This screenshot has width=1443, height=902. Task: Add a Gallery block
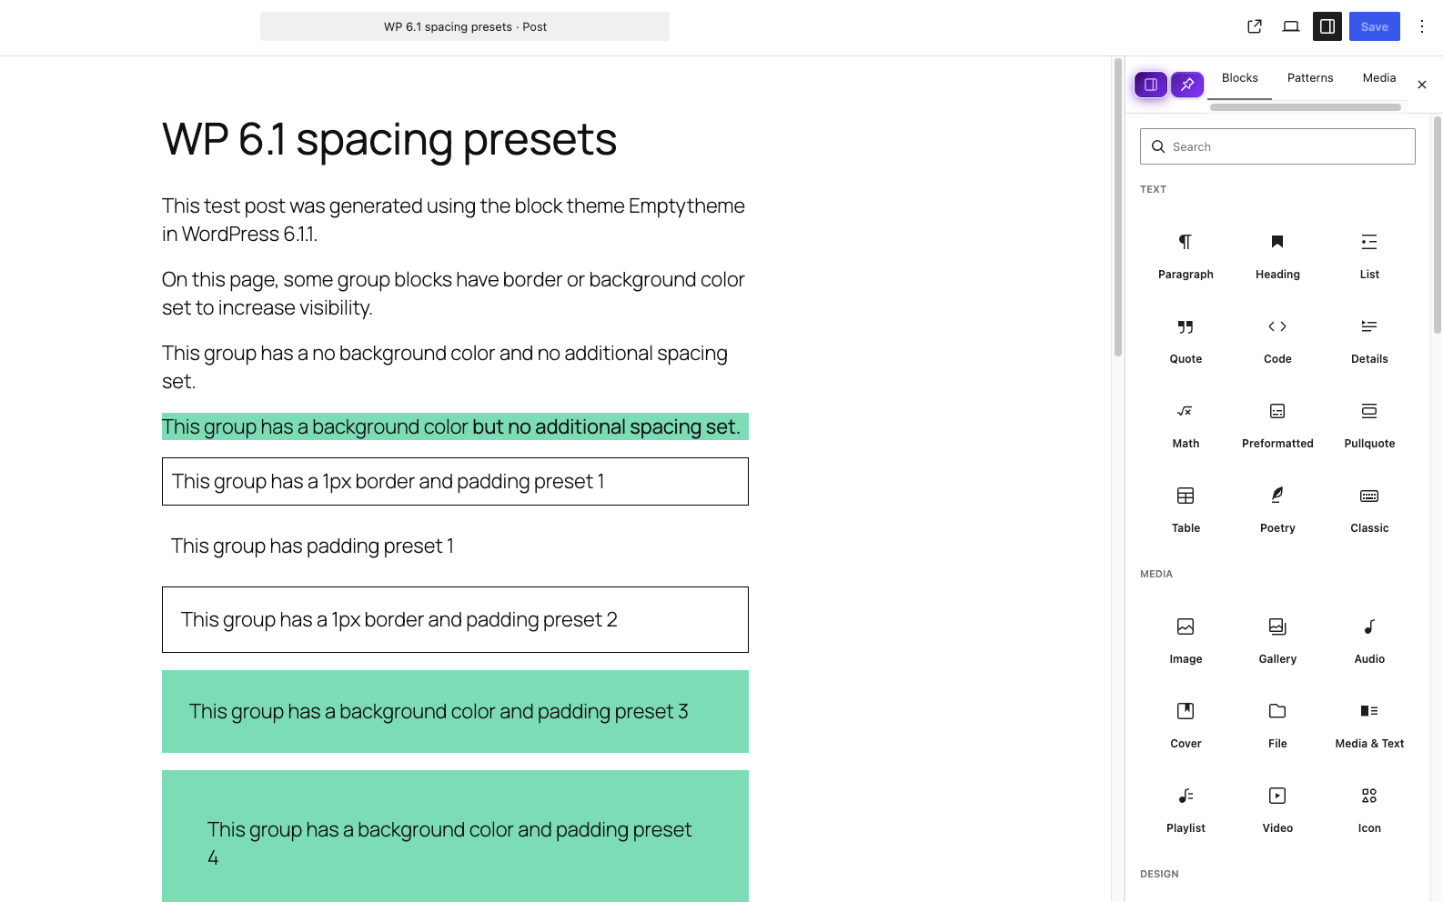[1277, 640]
